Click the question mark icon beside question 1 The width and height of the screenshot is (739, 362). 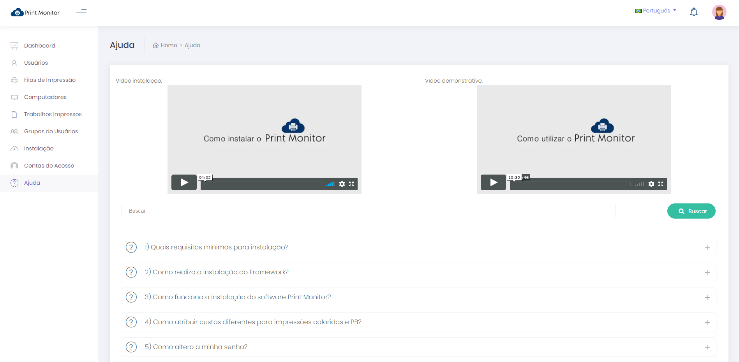[131, 247]
